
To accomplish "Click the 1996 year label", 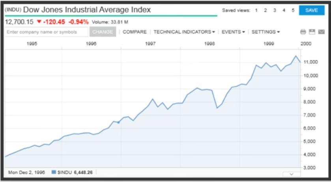I will [91, 44].
